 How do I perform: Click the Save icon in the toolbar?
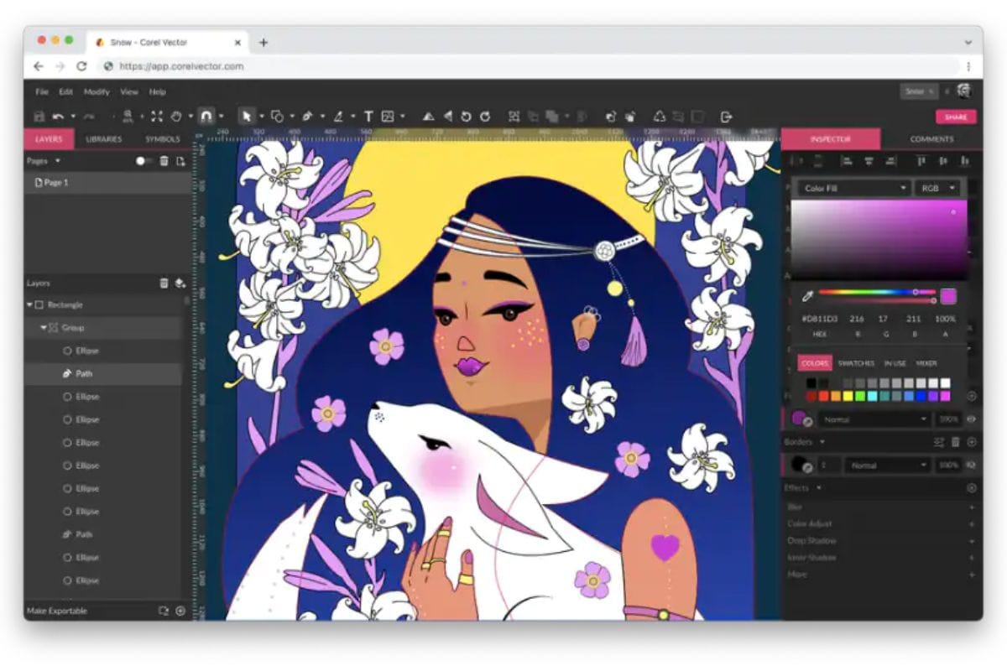click(x=39, y=117)
